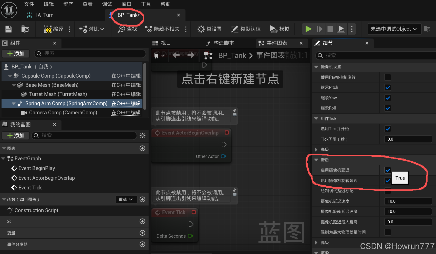436x254 pixels.
Task: Open the compile options three-dot menu
Action: click(69, 29)
